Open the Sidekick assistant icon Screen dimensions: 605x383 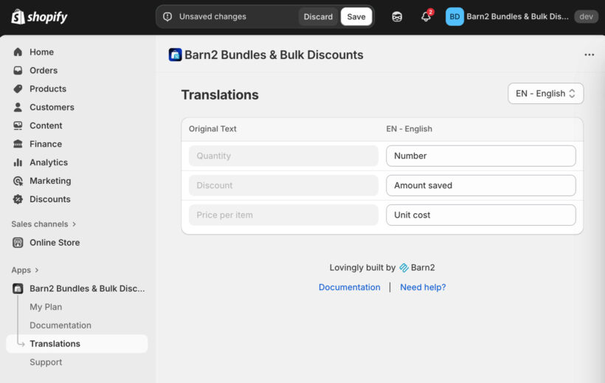pos(397,16)
